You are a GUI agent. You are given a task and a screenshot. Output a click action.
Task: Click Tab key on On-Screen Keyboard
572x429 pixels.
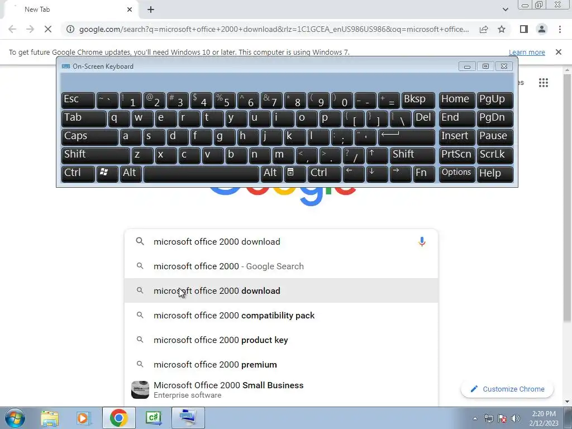pos(84,118)
